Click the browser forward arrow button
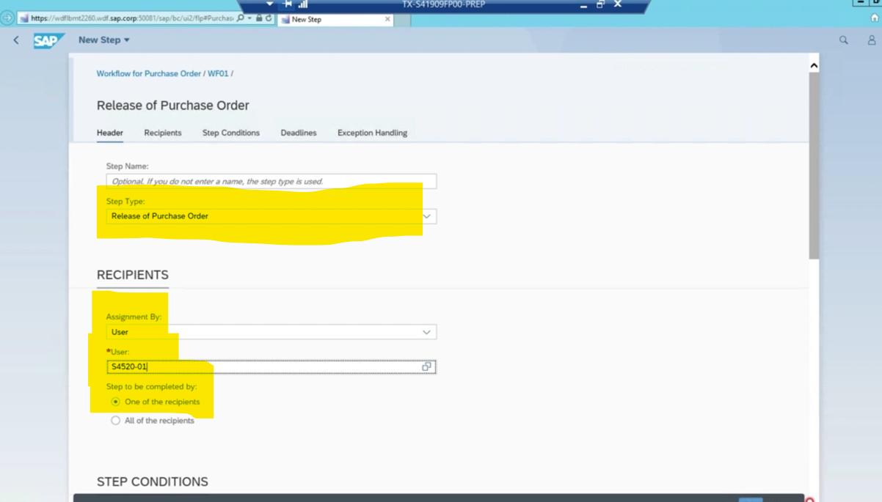Viewport: 882px width, 502px height. [x=7, y=18]
